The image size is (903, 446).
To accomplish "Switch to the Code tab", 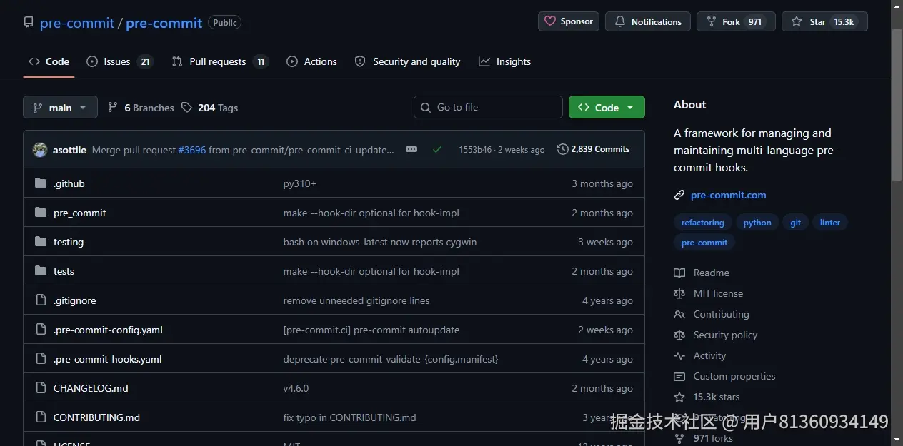I will [x=49, y=61].
